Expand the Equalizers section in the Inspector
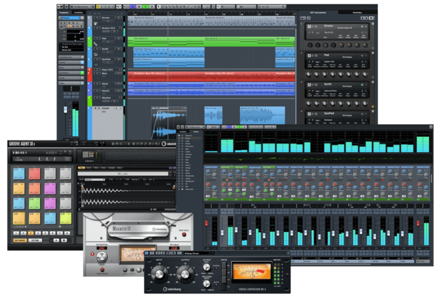Screen dimensions: 443x301 coord(69,73)
